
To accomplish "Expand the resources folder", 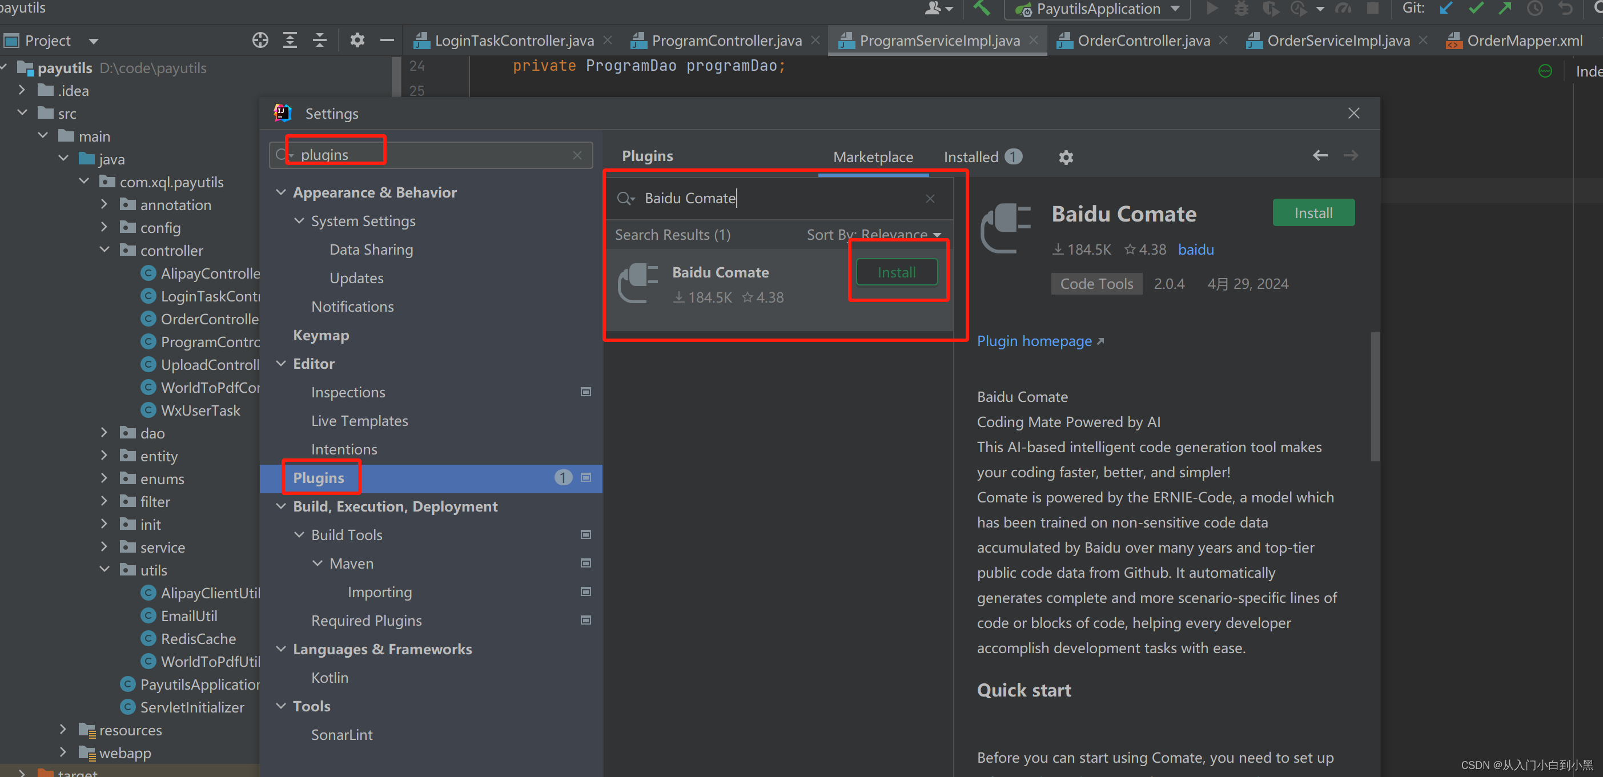I will (x=63, y=729).
